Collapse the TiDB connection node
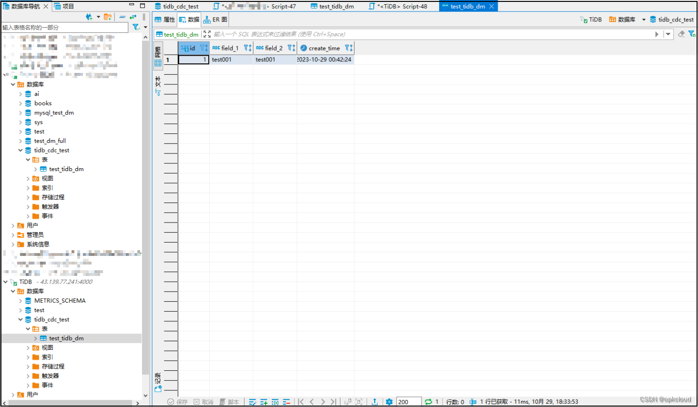This screenshot has width=698, height=407. (5, 282)
